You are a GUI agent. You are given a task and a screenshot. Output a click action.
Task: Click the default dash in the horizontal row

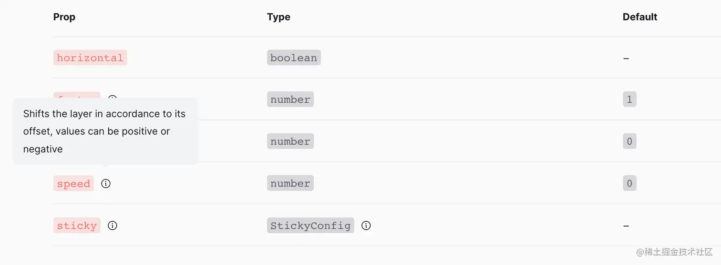pyautogui.click(x=626, y=59)
